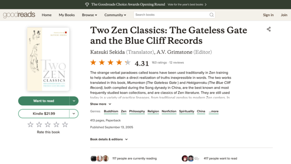Open the Community menu
The height and width of the screenshot is (164, 291).
[115, 15]
